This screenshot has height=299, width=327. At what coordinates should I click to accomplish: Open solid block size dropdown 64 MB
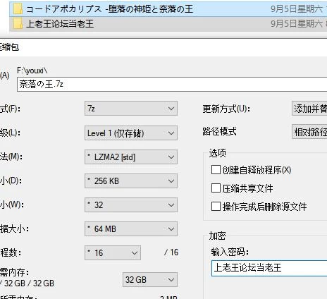tap(131, 229)
